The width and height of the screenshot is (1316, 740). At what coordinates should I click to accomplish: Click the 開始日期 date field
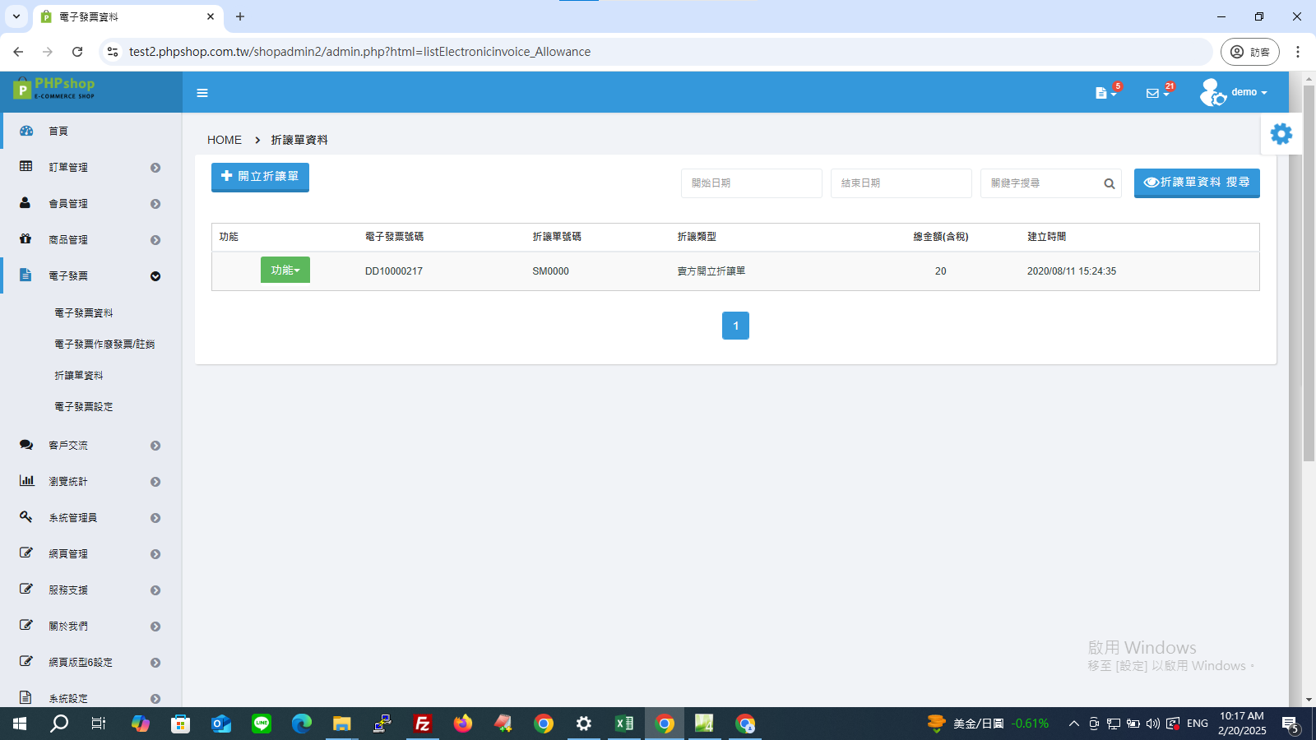click(x=752, y=183)
